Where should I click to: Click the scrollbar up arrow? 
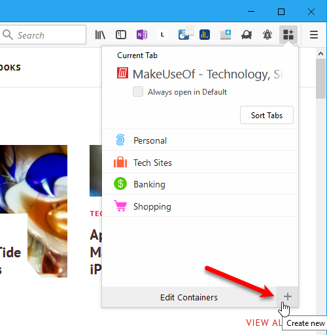click(320, 54)
